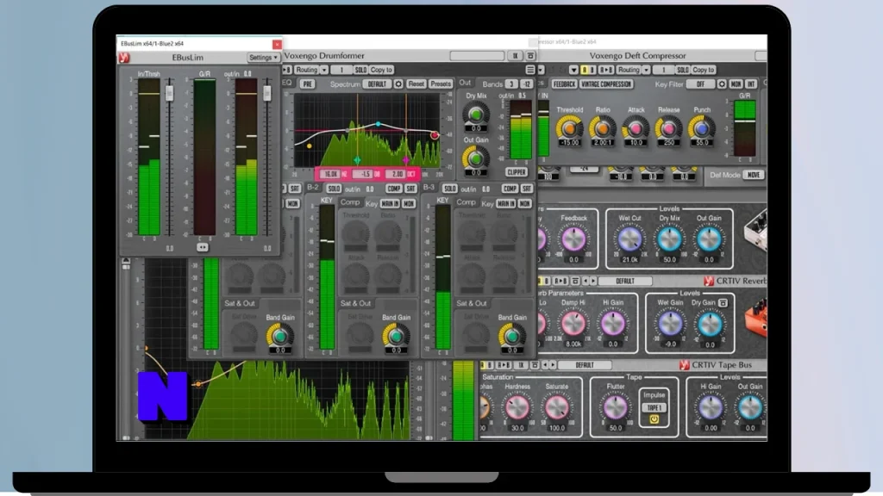Select the B-3 Sat & Out tab
Screen dimensions: 883x496
(x=472, y=303)
